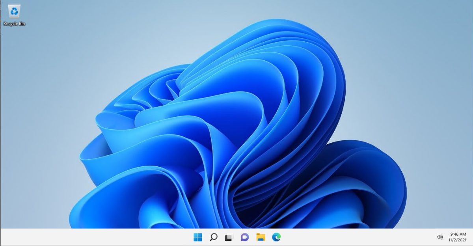This screenshot has width=473, height=246.
Task: Open taskbar Search magnifier
Action: point(214,237)
